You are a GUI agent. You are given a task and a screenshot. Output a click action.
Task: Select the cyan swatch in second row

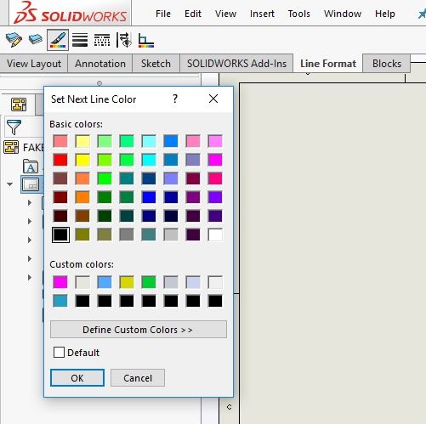[x=149, y=160]
